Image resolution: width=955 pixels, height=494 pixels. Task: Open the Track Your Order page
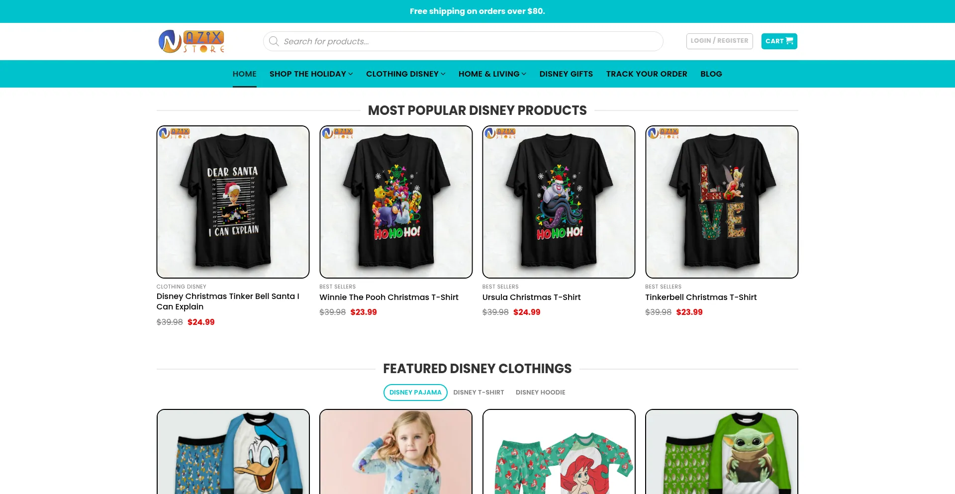647,74
